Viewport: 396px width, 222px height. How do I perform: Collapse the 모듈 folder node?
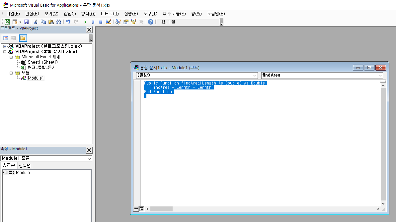coord(11,73)
